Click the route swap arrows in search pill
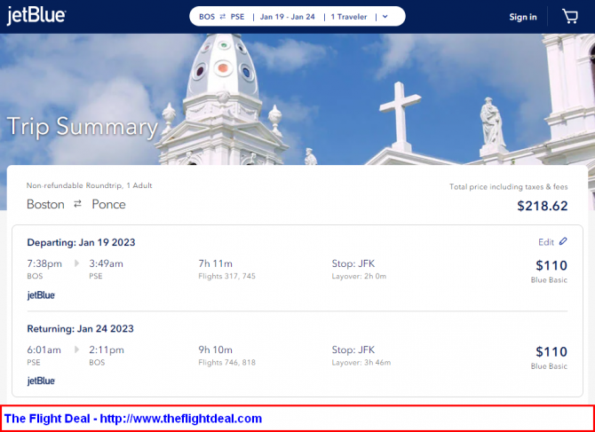Screen dimensions: 595x432 pyautogui.click(x=223, y=17)
